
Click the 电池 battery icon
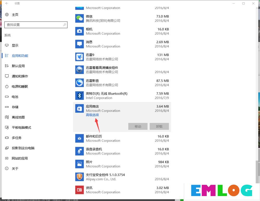click(7, 97)
